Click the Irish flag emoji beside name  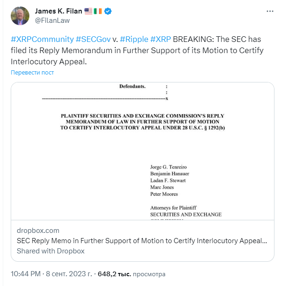[x=98, y=11]
